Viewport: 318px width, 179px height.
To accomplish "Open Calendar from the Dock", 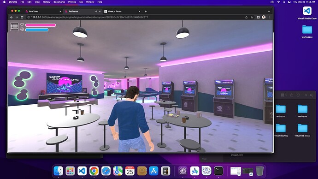I will pos(130,171).
